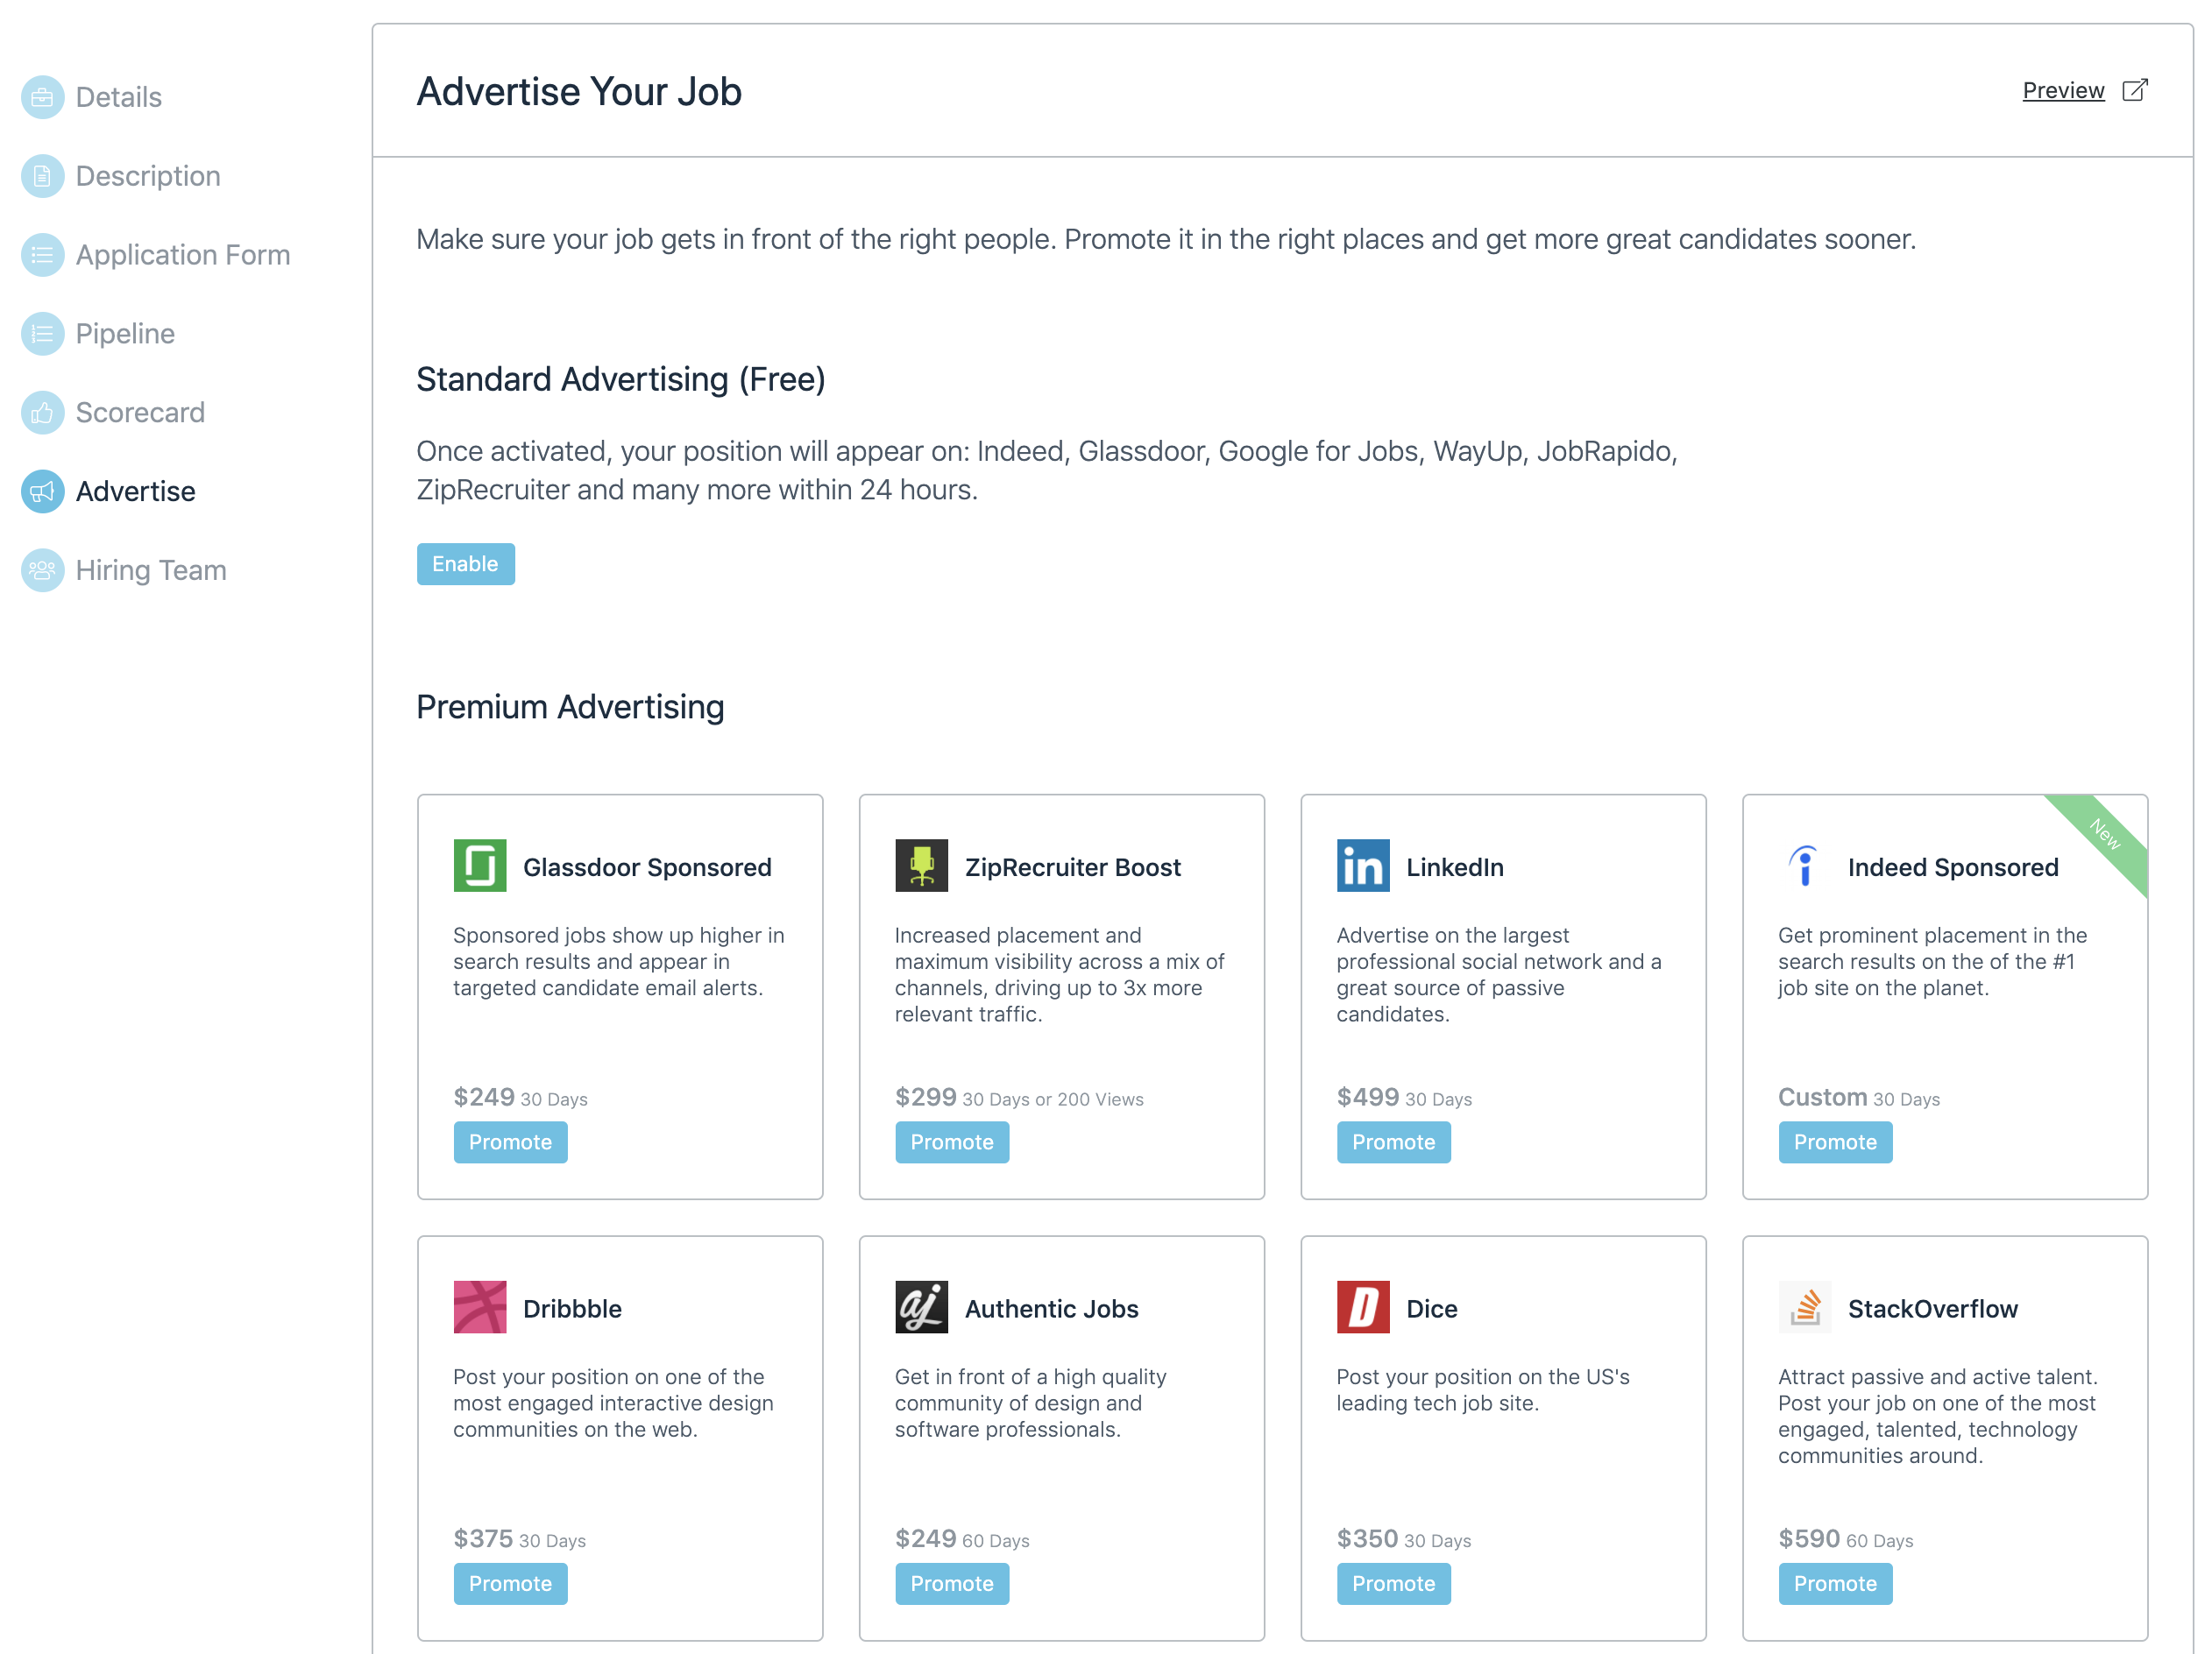
Task: Click the Details briefcase icon in sidebar
Action: [x=42, y=97]
